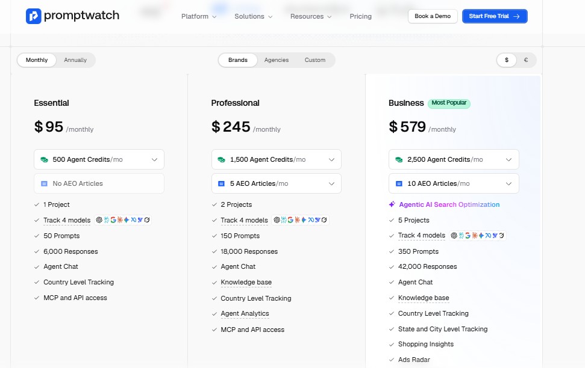
Task: Select the Custom pricing tab
Action: (x=315, y=60)
